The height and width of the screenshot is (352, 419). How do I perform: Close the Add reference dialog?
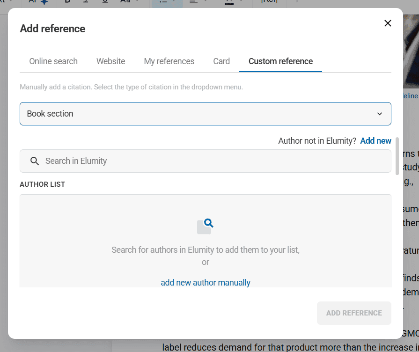pyautogui.click(x=388, y=23)
